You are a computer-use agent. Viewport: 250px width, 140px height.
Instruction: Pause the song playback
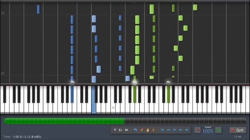click(x=175, y=130)
